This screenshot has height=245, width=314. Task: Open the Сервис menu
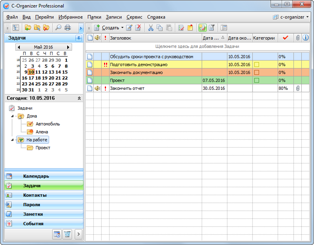tap(134, 17)
